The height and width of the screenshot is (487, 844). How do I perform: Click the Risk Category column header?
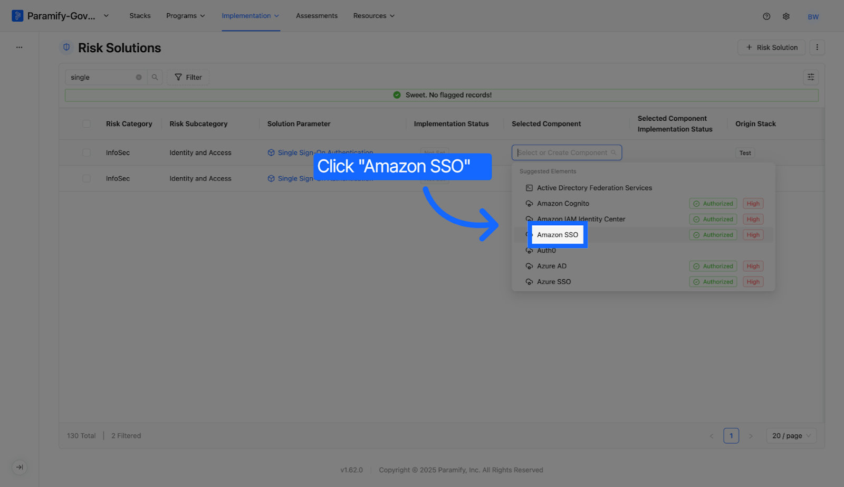click(129, 124)
